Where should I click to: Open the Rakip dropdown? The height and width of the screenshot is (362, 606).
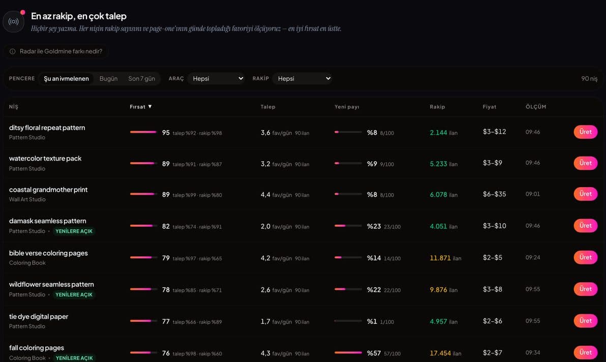[x=303, y=78]
